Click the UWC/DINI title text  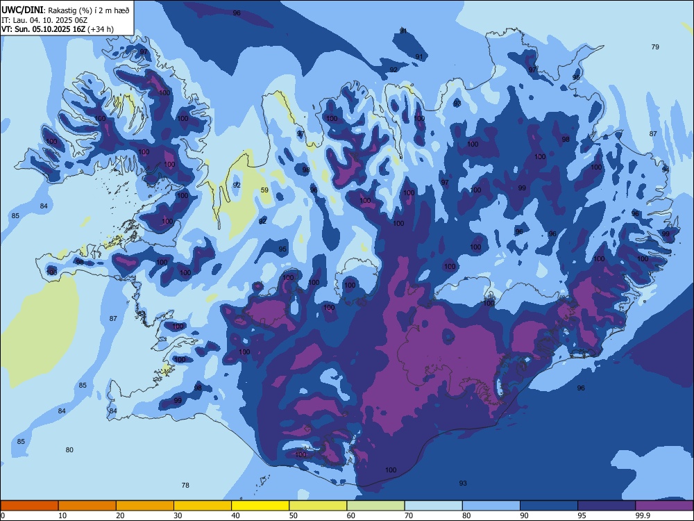click(x=22, y=10)
